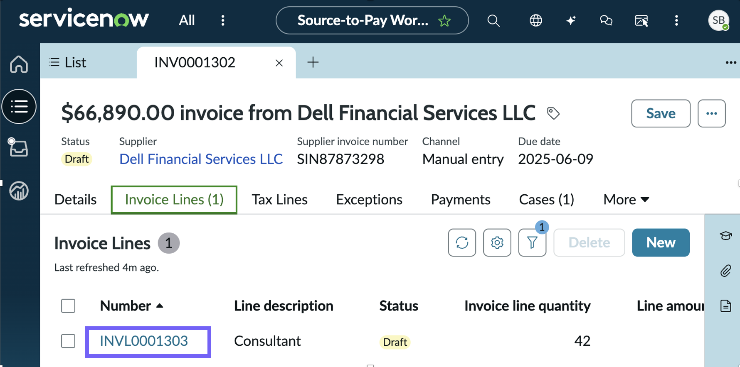Refresh the Invoice Lines list
This screenshot has width=740, height=367.
click(x=462, y=242)
